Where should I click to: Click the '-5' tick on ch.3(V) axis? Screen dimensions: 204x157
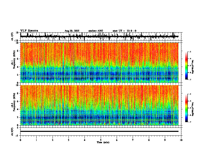coord(17,136)
